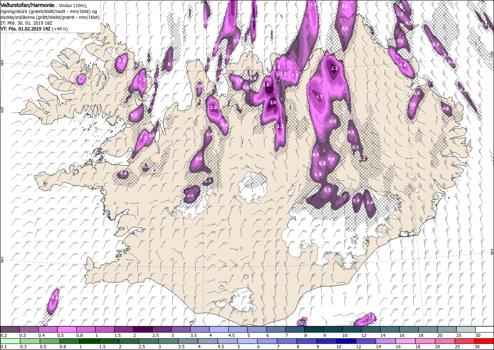
Task: Click the '12' label under the top legend
Action: [363, 335]
